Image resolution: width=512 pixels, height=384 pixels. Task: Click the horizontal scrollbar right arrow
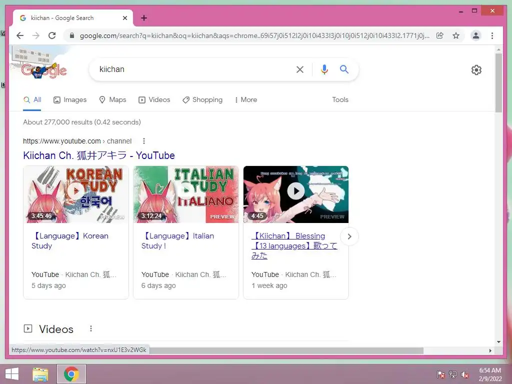click(x=490, y=350)
